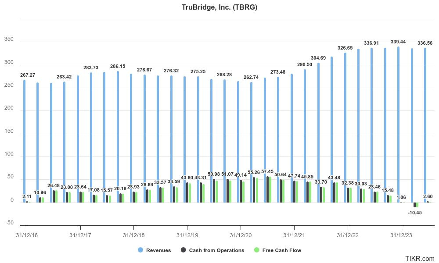Click the 2.11 cash from operations label
Screen dimensions: 439x263
tap(27, 197)
